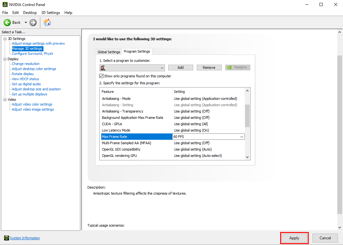The height and width of the screenshot is (245, 343).
Task: Click the System Information icon
Action: point(7,238)
